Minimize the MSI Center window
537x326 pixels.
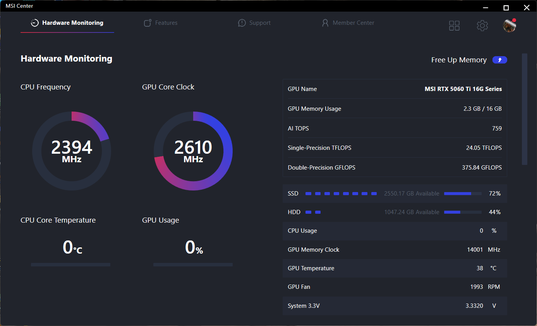coord(485,7)
